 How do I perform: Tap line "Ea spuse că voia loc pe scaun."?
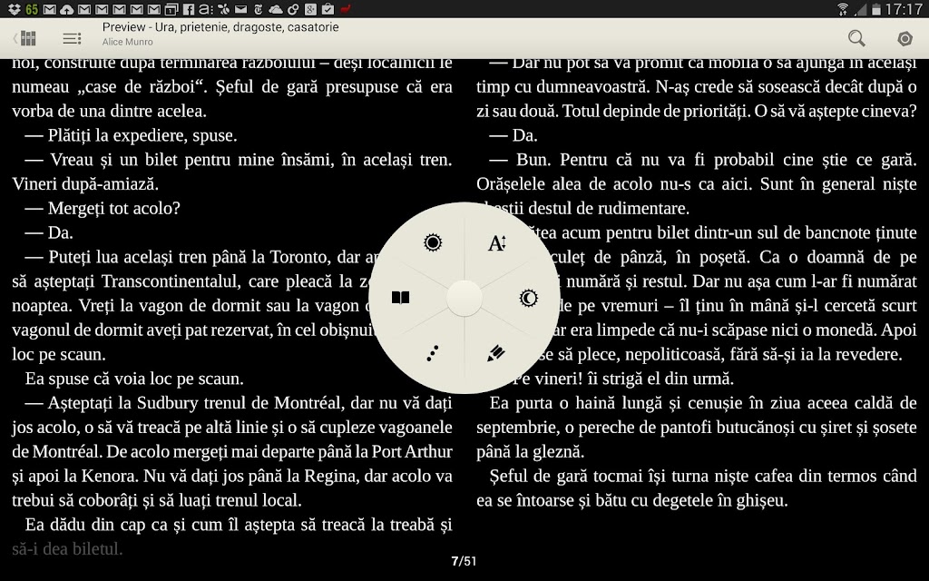coord(134,379)
